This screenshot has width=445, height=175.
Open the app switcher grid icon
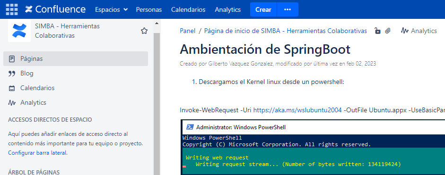(x=12, y=9)
